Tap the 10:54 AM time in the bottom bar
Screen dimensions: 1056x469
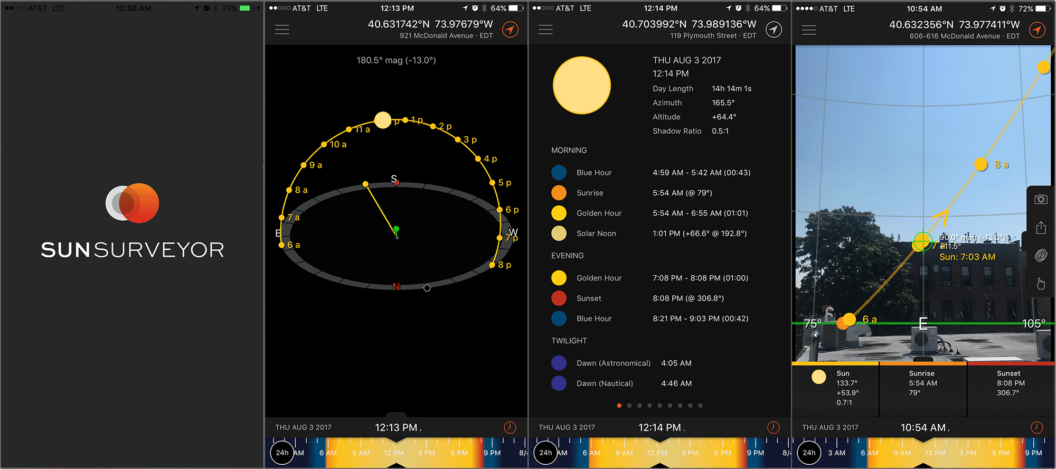[923, 427]
